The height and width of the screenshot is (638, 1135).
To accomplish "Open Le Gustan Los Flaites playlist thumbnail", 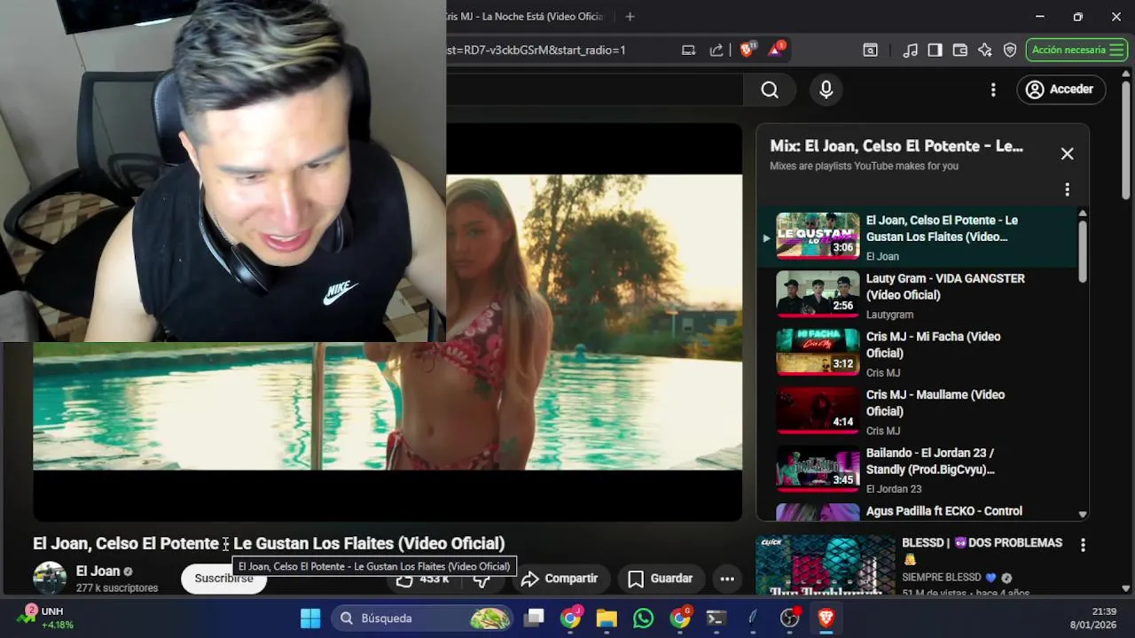I will (x=818, y=236).
